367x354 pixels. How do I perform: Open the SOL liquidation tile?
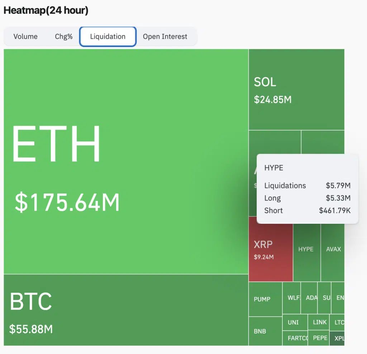point(296,90)
